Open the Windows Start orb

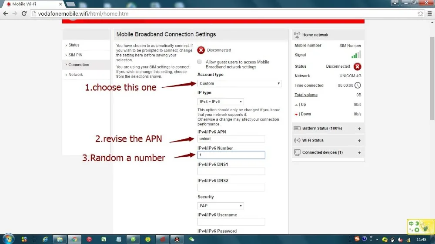pos(8,239)
